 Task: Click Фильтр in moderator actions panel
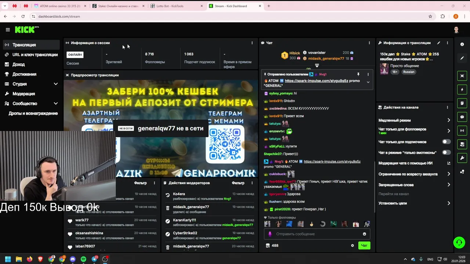(x=238, y=183)
